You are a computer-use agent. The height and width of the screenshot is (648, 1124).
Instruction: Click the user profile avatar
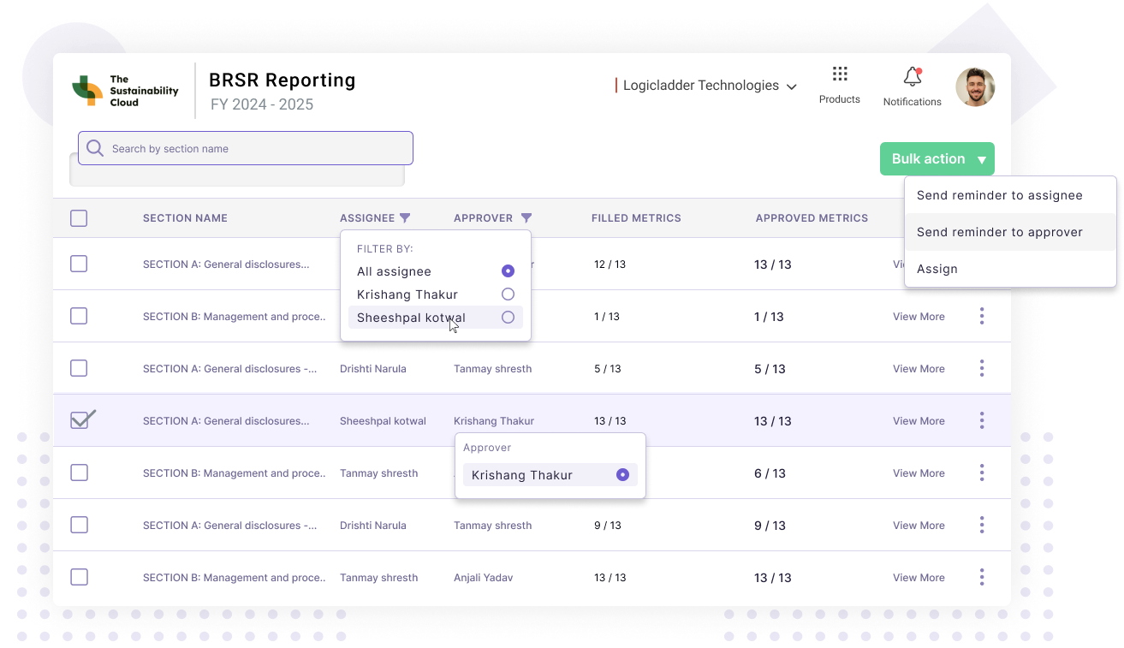click(975, 86)
